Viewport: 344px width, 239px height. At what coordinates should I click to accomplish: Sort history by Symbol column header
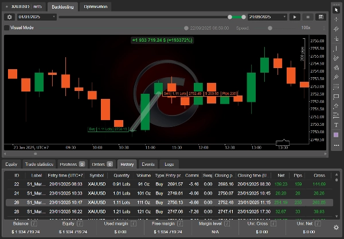point(96,176)
